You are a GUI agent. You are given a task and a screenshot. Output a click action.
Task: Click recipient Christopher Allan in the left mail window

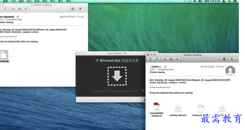tap(14, 19)
